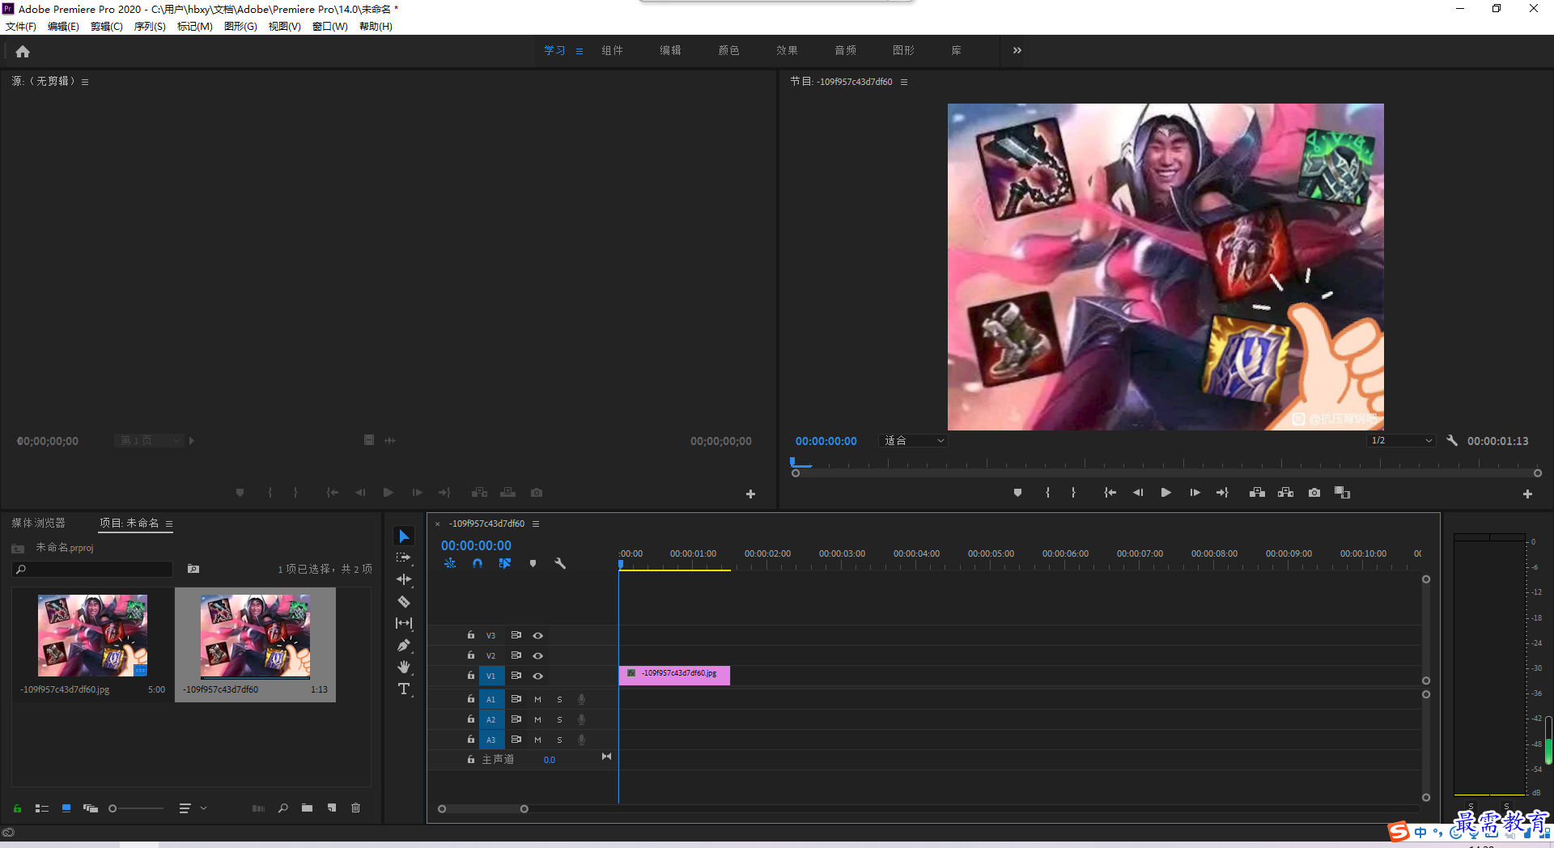
Task: Click New Item icon in project panel
Action: pyautogui.click(x=332, y=808)
